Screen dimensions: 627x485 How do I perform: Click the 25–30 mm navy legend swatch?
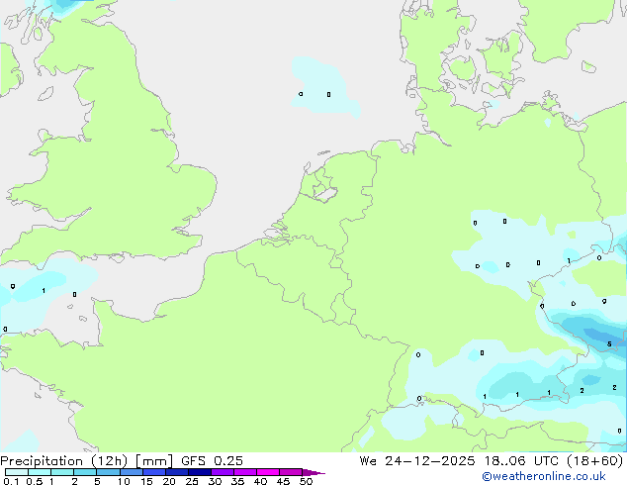[200, 472]
